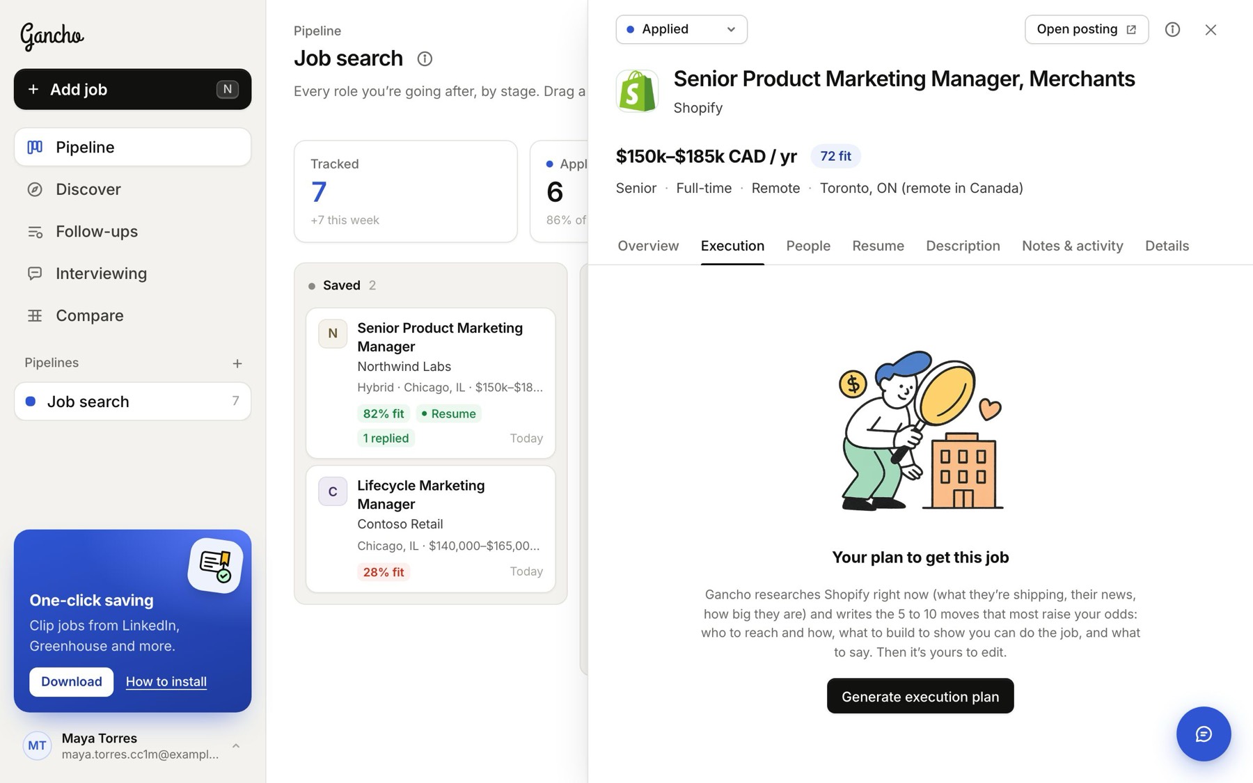
Task: Download the browser clipper
Action: (71, 681)
